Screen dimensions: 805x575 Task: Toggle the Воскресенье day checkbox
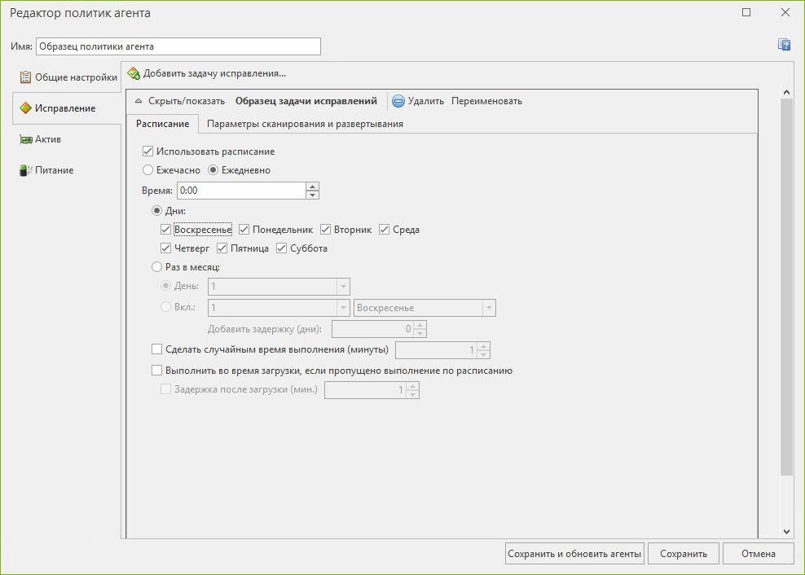click(x=166, y=230)
